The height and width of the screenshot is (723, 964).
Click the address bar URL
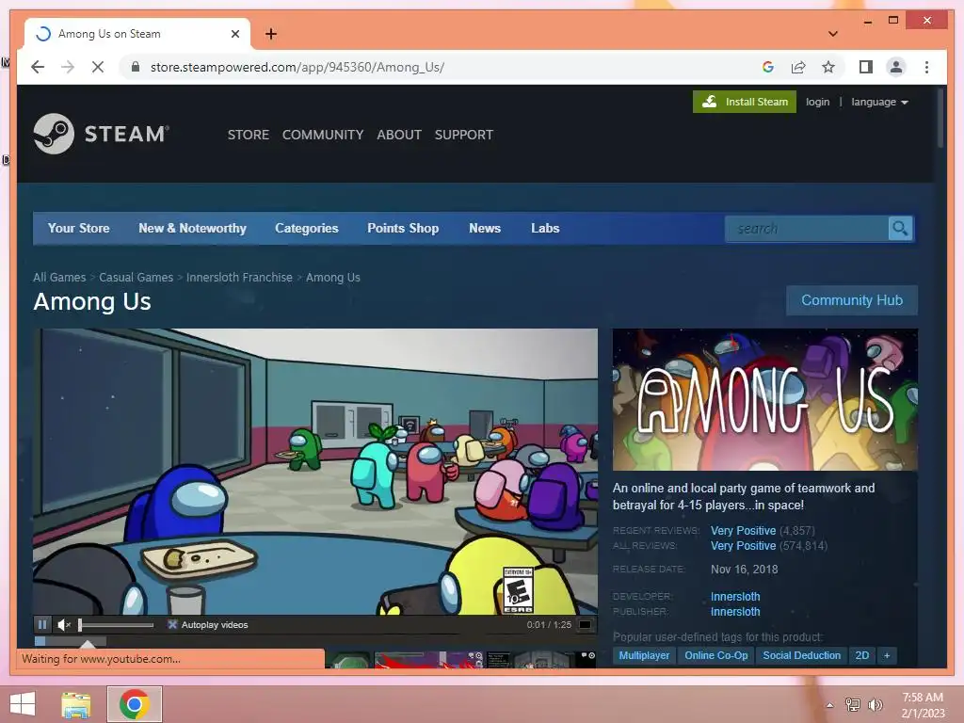click(x=297, y=67)
